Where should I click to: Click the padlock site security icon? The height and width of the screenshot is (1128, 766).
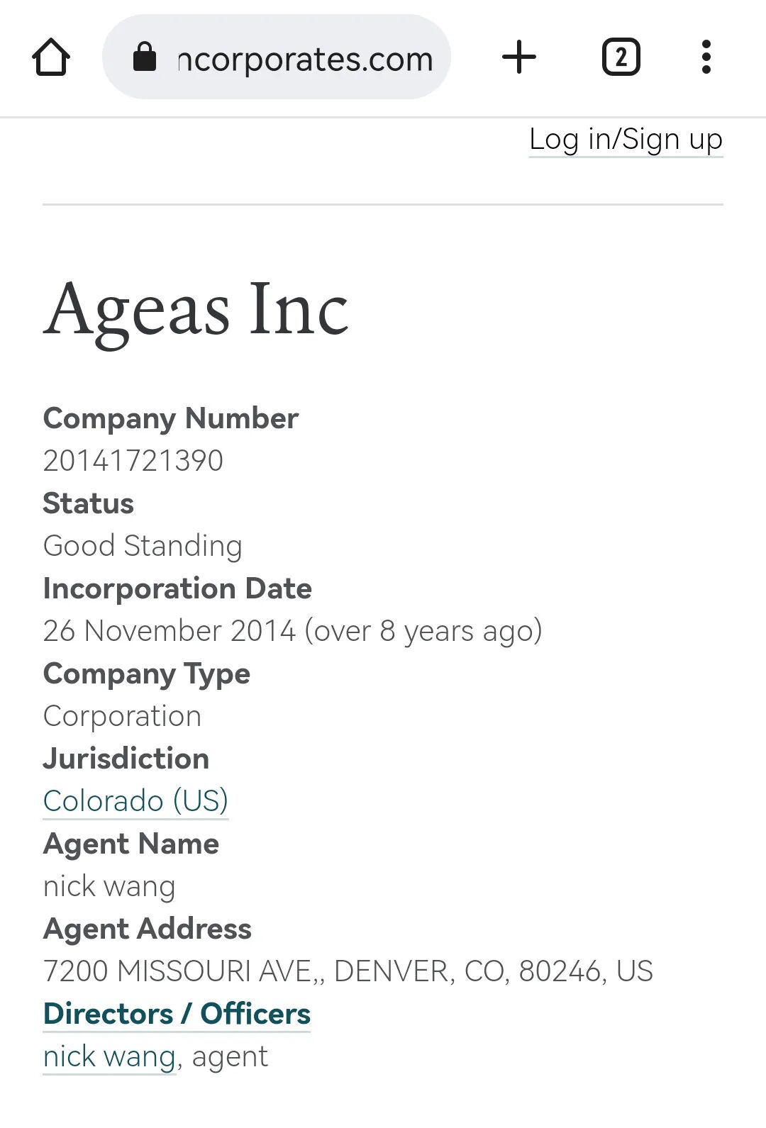145,57
